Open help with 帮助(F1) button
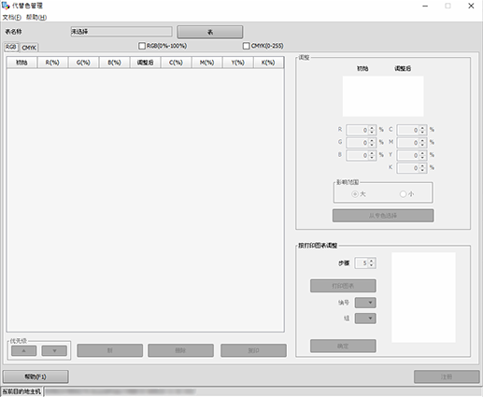The height and width of the screenshot is (397, 483). click(x=36, y=376)
